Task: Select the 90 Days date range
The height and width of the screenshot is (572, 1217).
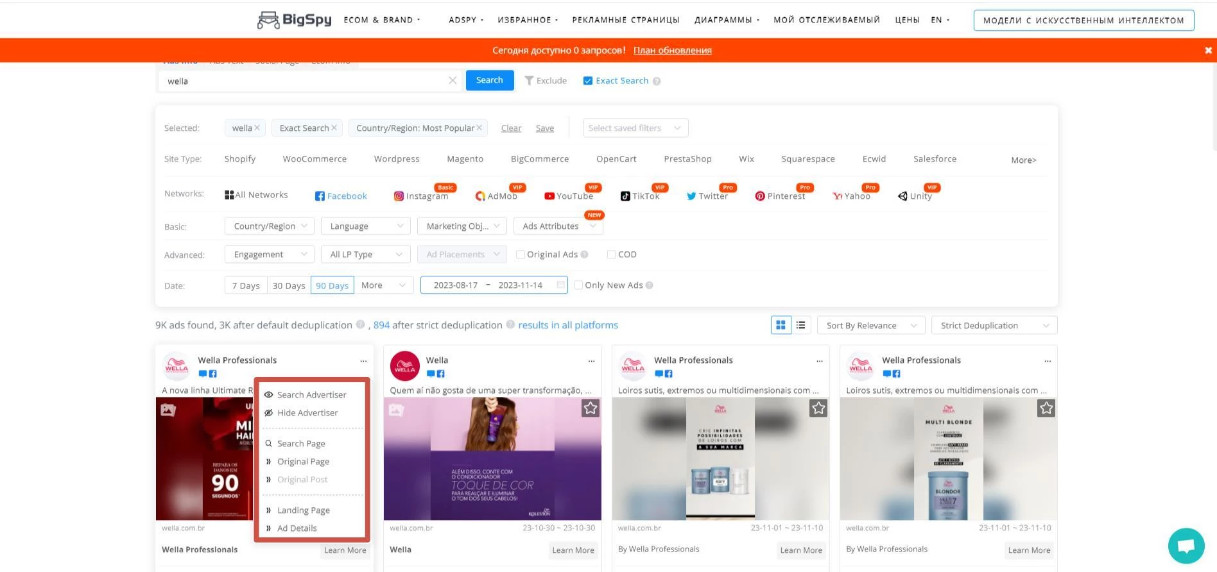Action: pyautogui.click(x=332, y=285)
